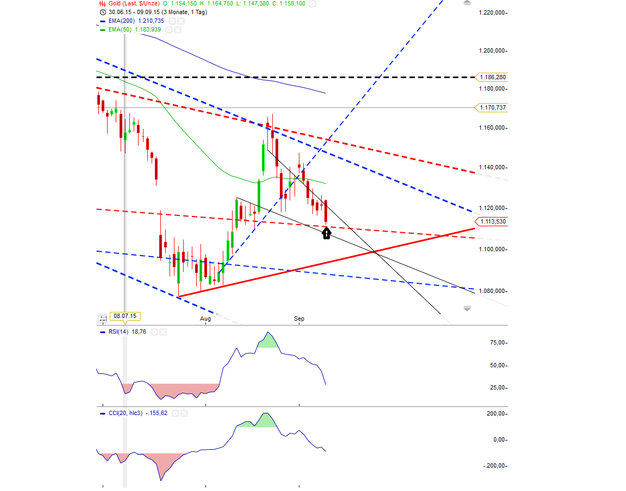The width and height of the screenshot is (626, 491).
Task: Click the Sep label on the time axis
Action: click(299, 319)
